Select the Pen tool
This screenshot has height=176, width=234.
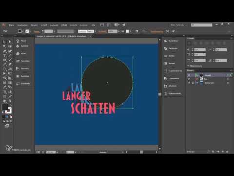click(4, 51)
